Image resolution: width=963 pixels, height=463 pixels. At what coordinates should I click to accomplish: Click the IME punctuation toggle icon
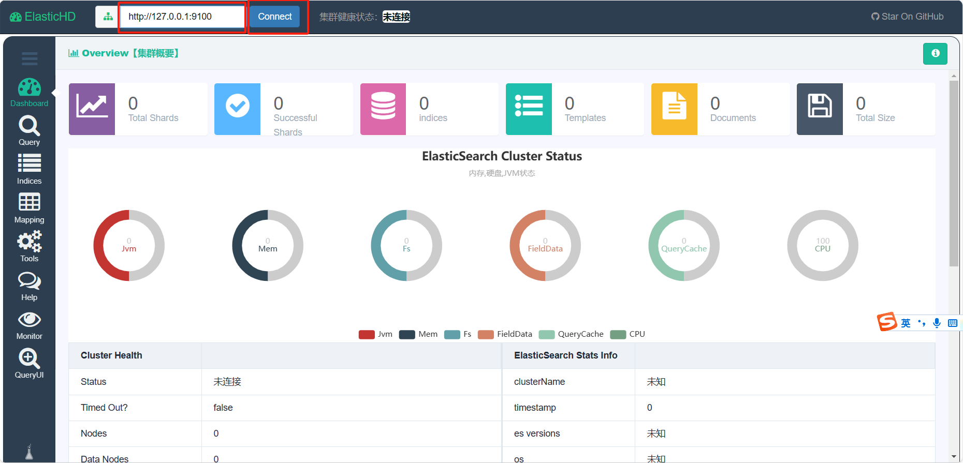pos(922,323)
